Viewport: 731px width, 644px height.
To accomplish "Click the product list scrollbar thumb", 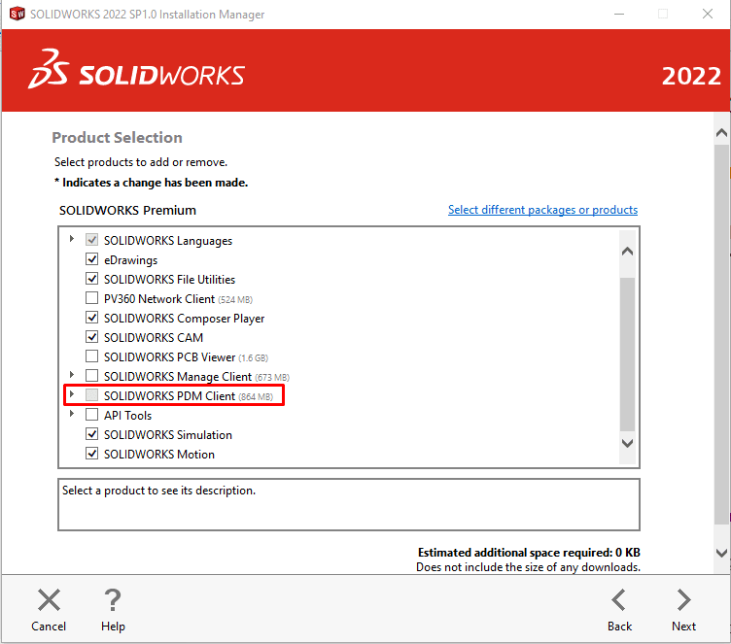I will 628,355.
